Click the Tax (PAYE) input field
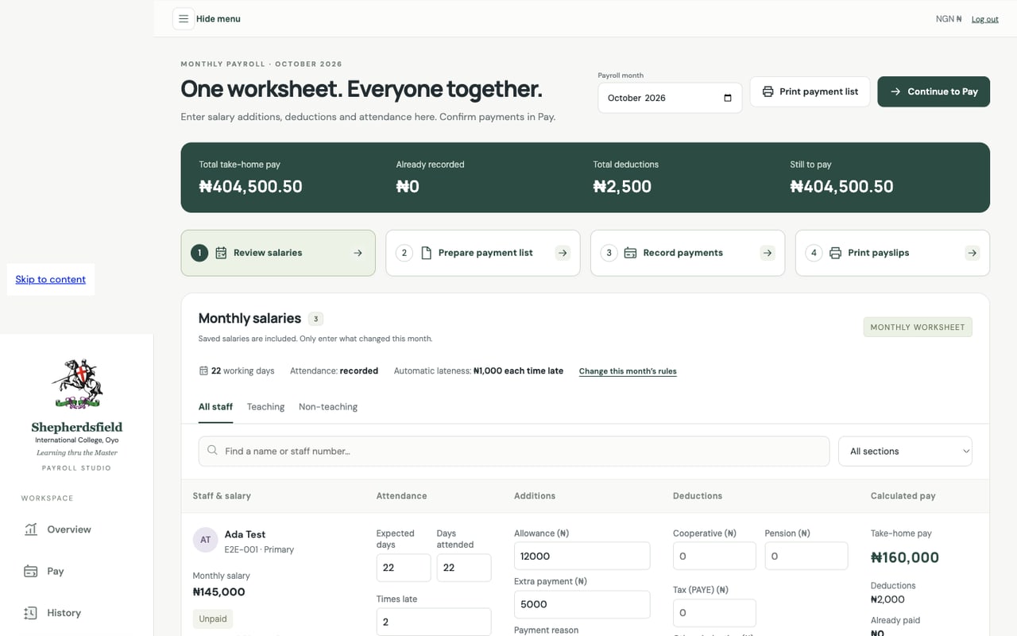Screen dimensions: 1017x636 pos(714,613)
